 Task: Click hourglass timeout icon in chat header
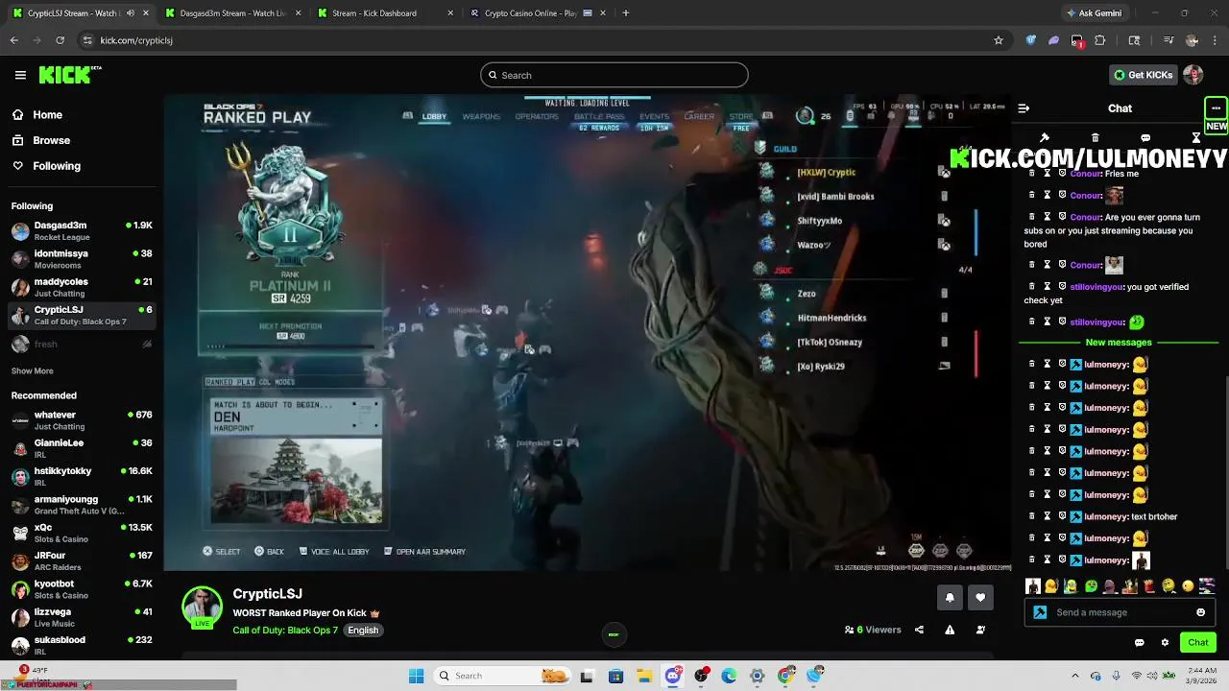1196,138
